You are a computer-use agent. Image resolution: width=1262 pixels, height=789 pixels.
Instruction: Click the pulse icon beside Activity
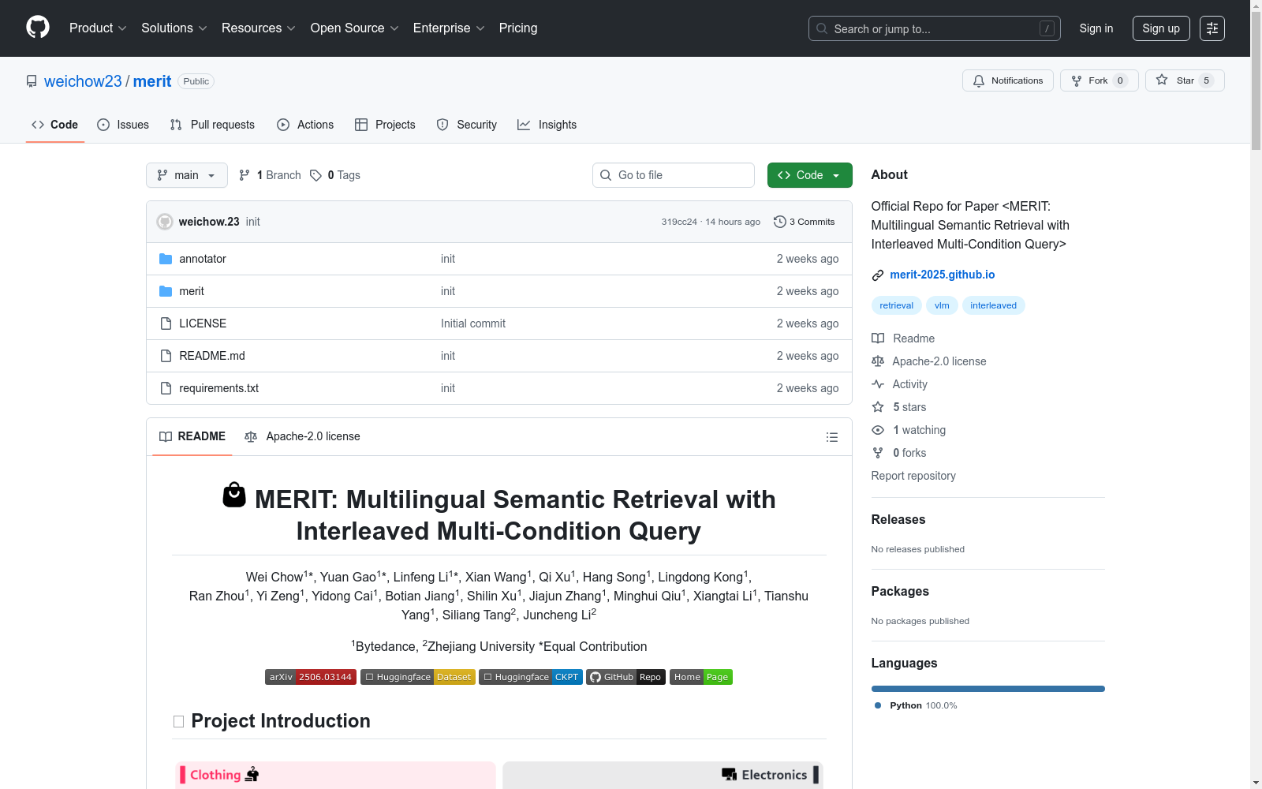pos(878,384)
